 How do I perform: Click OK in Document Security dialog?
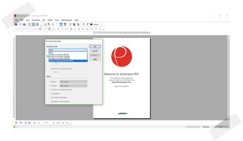click(95, 46)
